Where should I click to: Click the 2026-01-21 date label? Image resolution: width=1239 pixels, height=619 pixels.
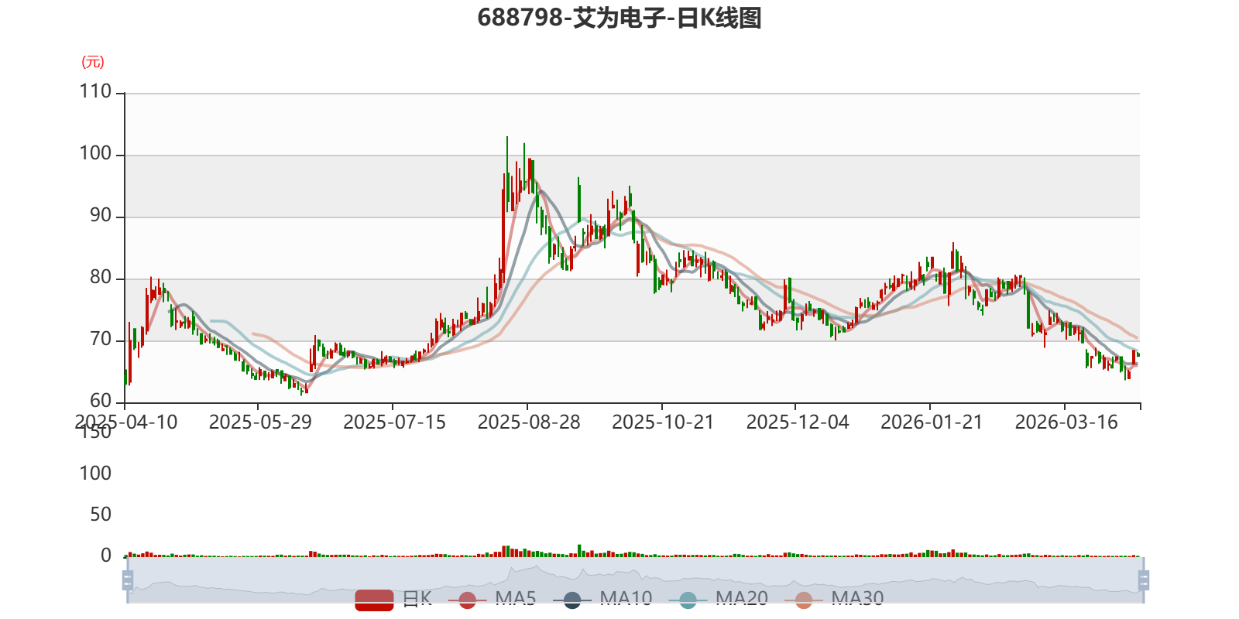932,422
